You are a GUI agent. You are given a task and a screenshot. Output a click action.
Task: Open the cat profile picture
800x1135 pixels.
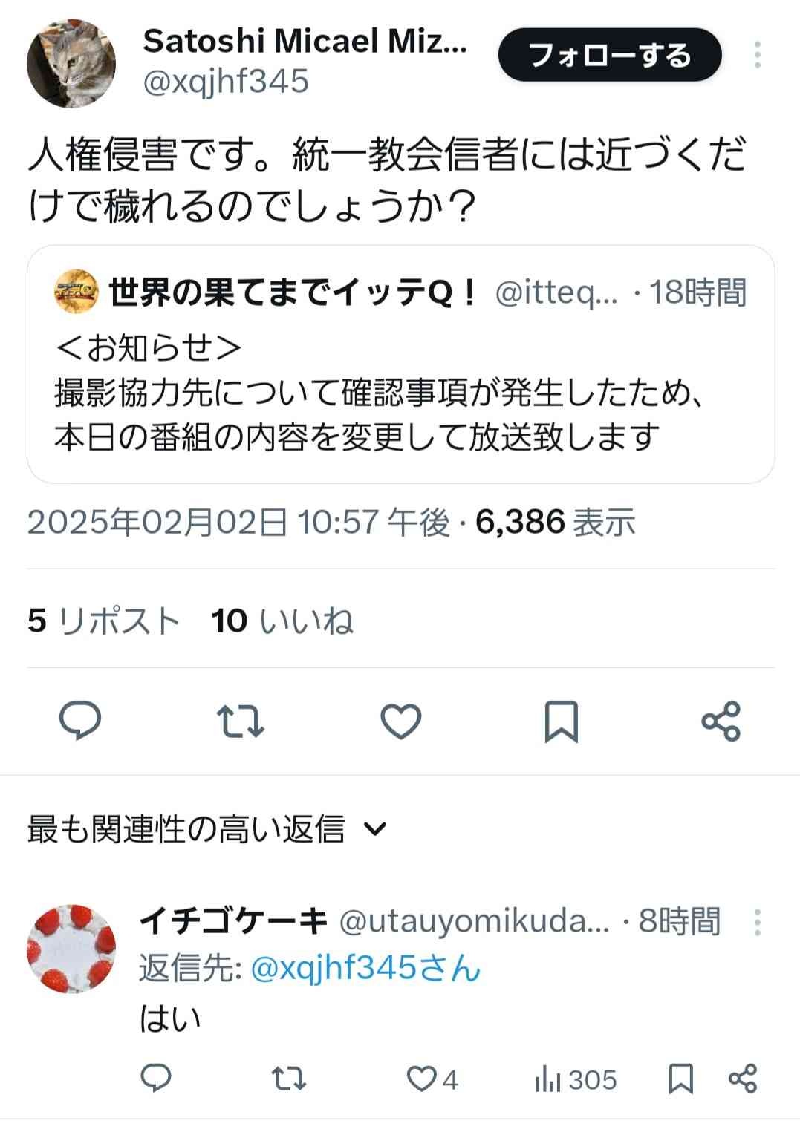pyautogui.click(x=71, y=64)
